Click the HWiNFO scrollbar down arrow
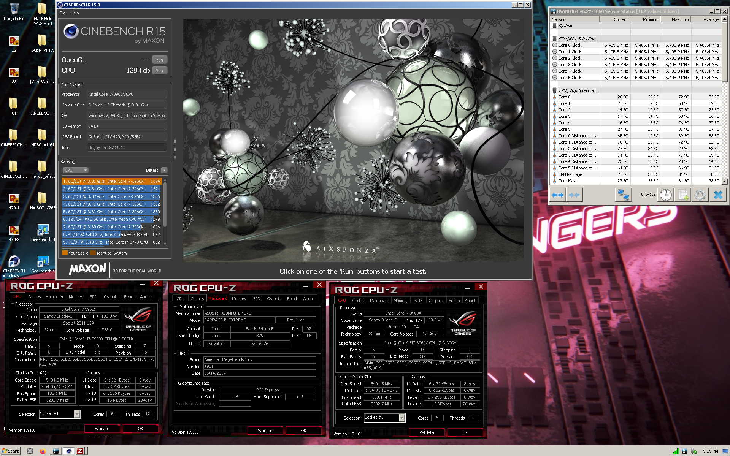 pos(725,182)
